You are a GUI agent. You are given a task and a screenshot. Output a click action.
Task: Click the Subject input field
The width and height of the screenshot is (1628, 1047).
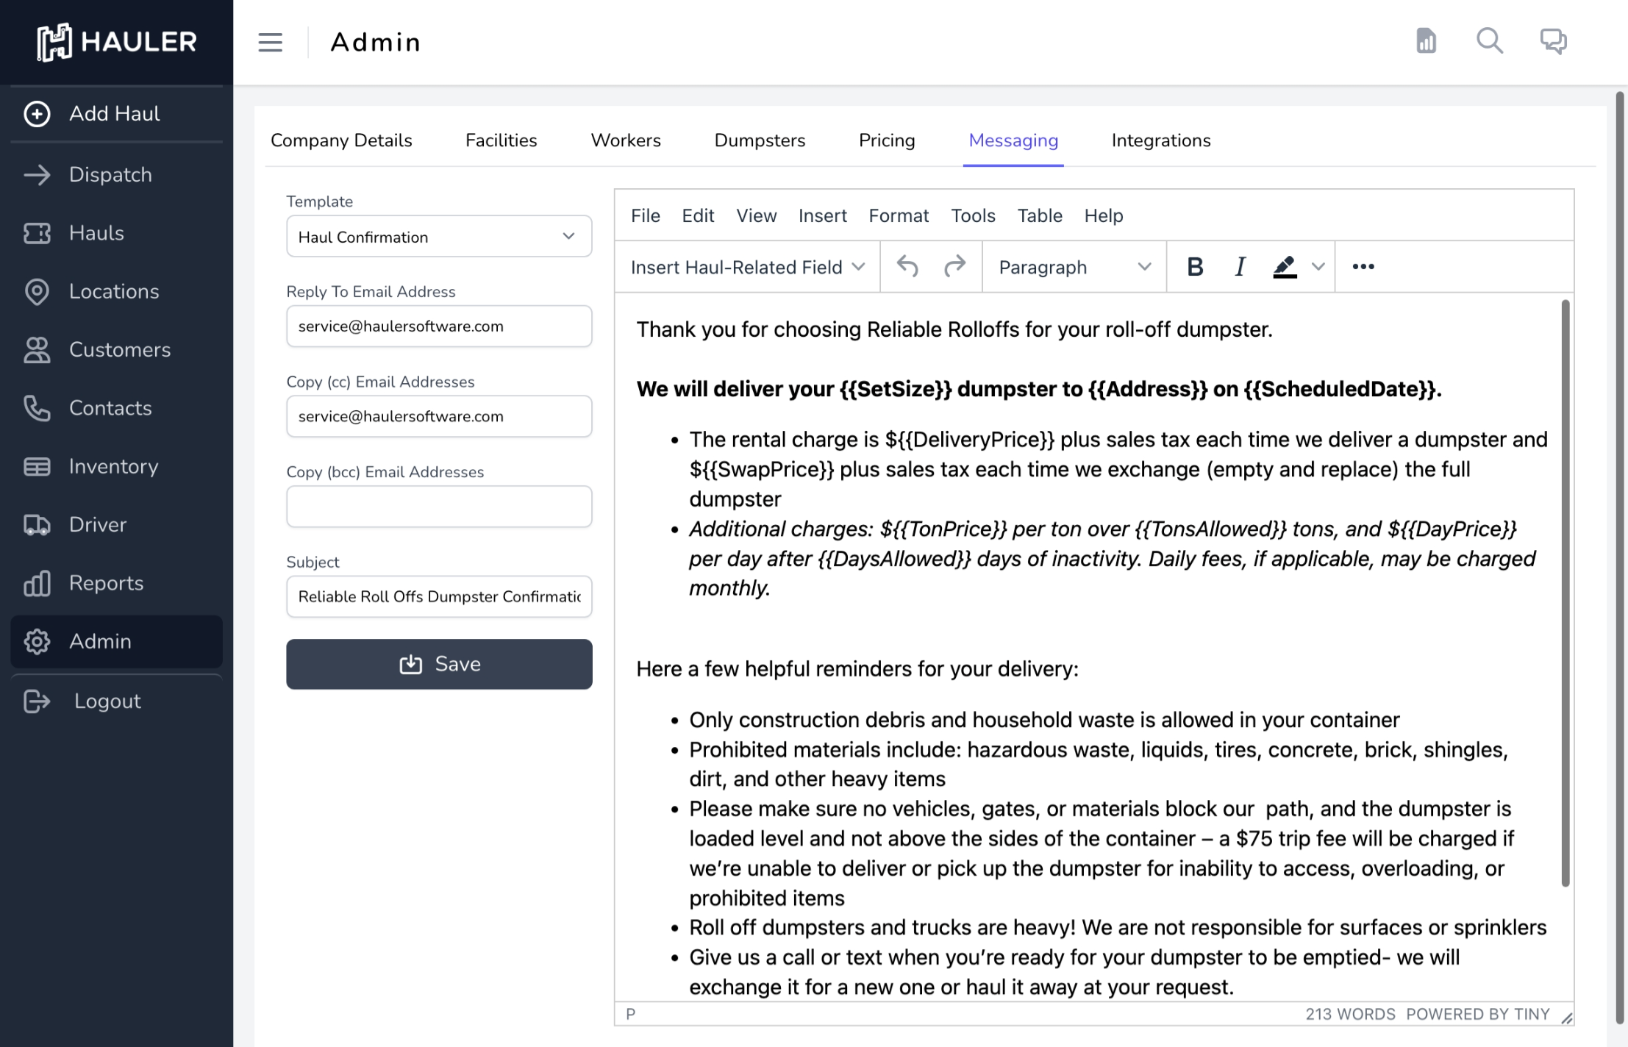pos(439,596)
